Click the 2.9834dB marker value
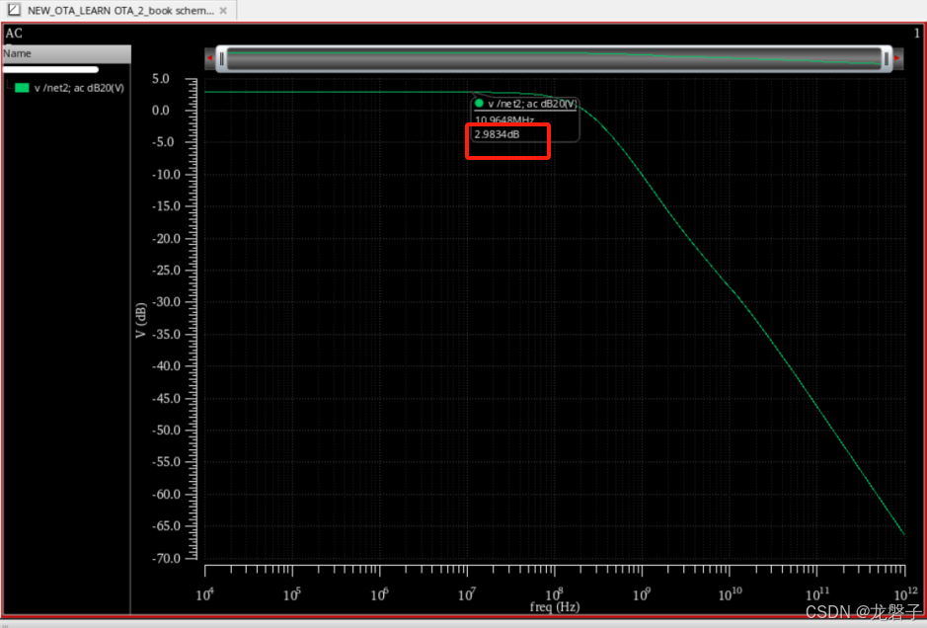This screenshot has height=628, width=927. (497, 134)
